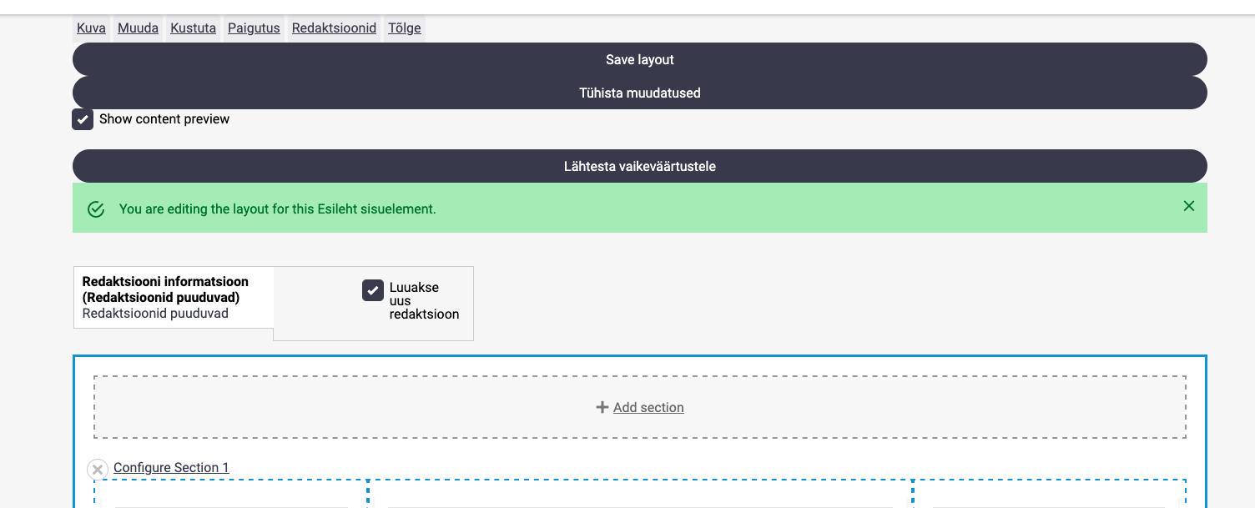Image resolution: width=1255 pixels, height=508 pixels.
Task: Dismiss the green status message with X
Action: coord(1188,206)
